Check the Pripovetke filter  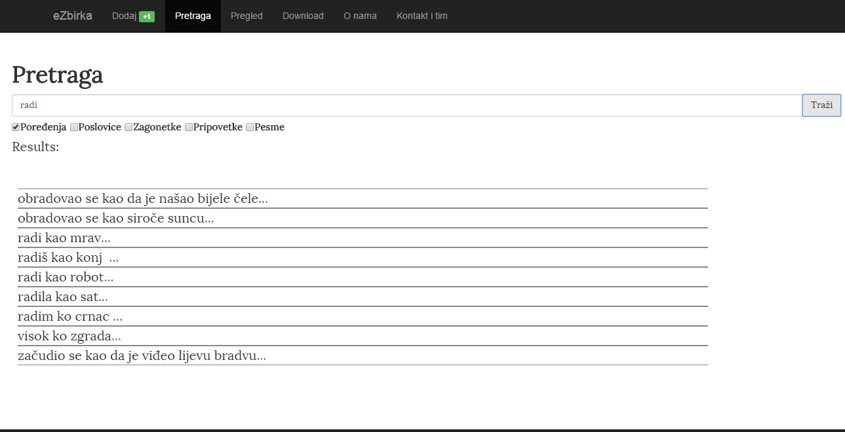(x=189, y=128)
